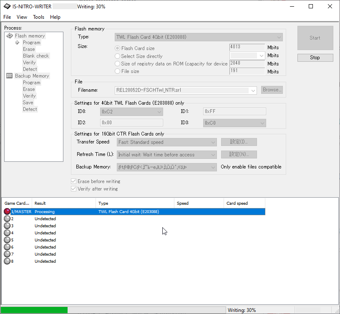Image resolution: width=340 pixels, height=314 pixels.
Task: Click the IS-NITRO-WRITER title bar app icon
Action: (x=7, y=6)
